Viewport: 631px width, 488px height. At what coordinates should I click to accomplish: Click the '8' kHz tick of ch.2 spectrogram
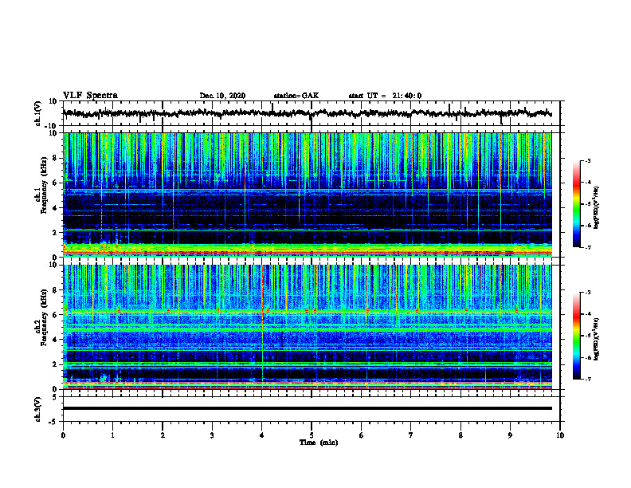pyautogui.click(x=55, y=290)
